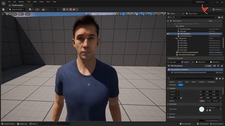
Task: Open Details property matrix grid icon
Action: [217, 78]
